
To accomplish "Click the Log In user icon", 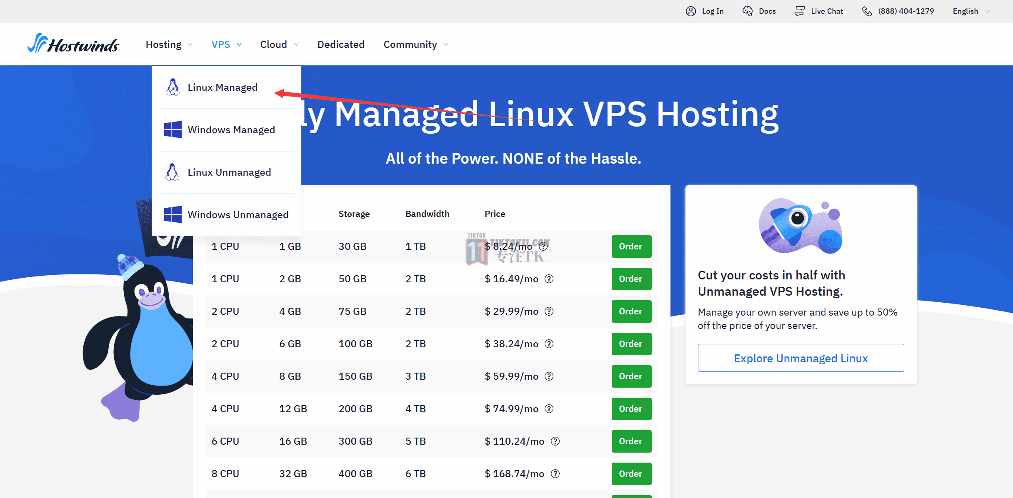I will (690, 11).
